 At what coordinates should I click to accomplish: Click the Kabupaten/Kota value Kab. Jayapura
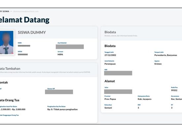click(144, 99)
